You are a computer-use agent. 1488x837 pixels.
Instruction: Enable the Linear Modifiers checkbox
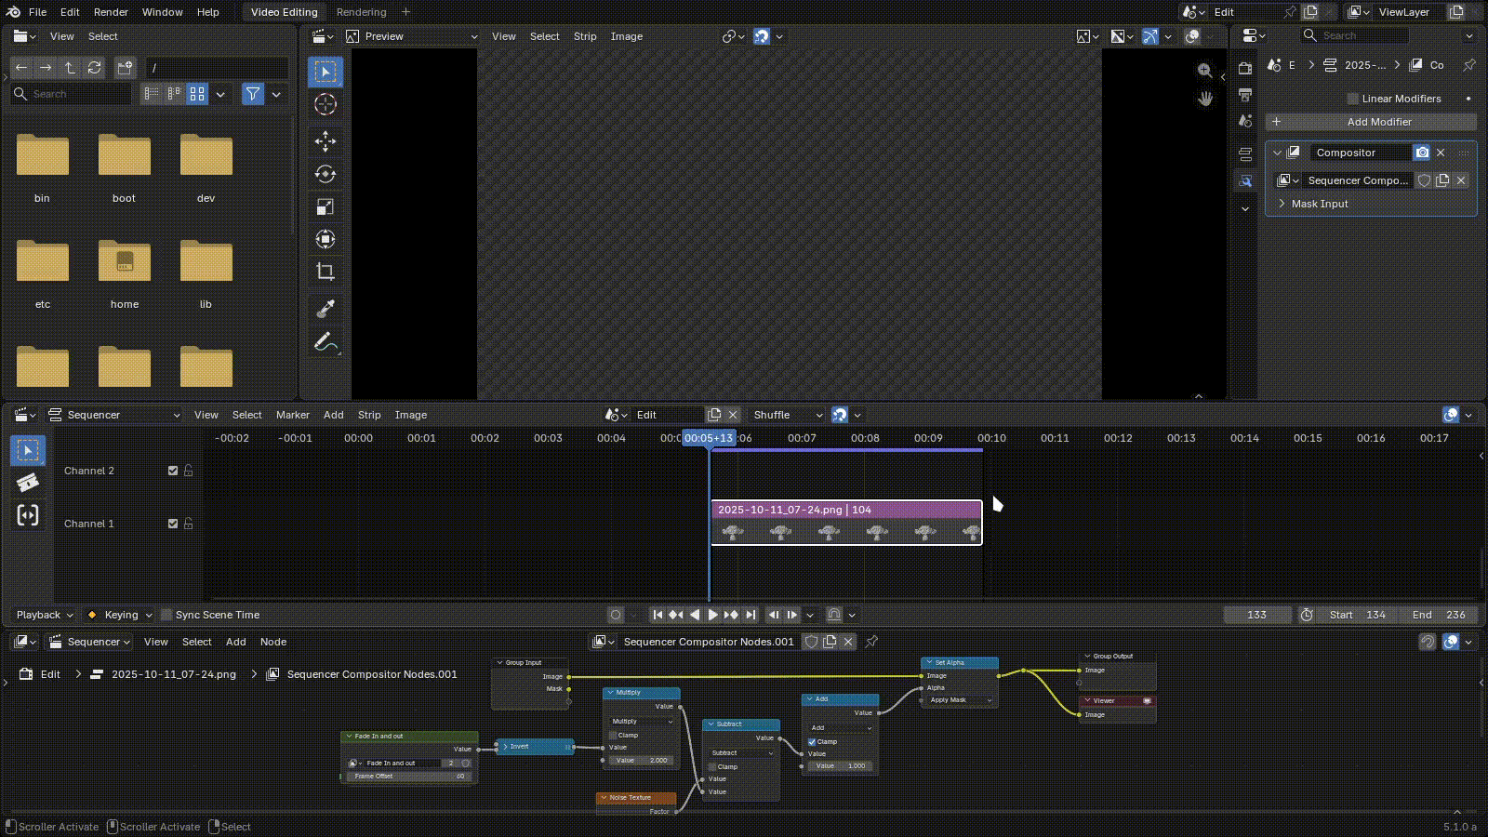coord(1353,99)
